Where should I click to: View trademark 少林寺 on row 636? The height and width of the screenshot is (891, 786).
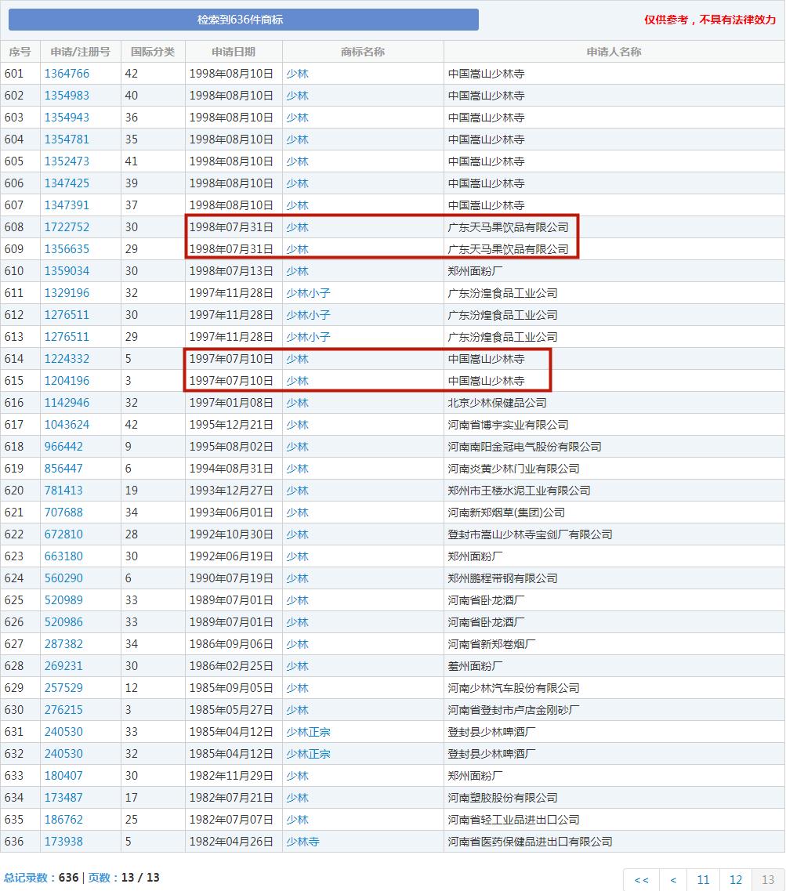coord(302,841)
